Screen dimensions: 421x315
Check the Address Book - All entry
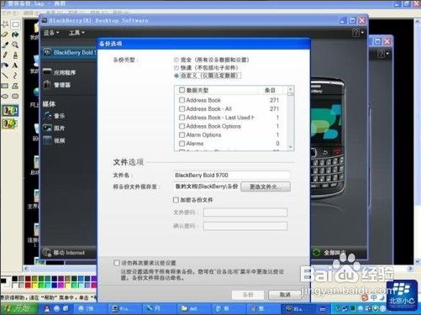(x=182, y=108)
